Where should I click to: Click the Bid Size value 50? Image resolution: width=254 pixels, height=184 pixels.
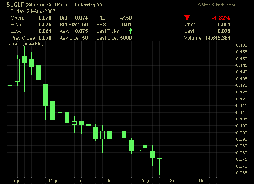[85, 25]
